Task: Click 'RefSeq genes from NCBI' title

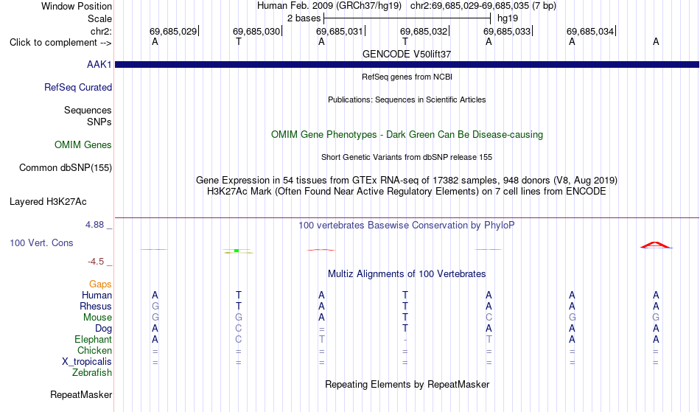Action: 407,77
